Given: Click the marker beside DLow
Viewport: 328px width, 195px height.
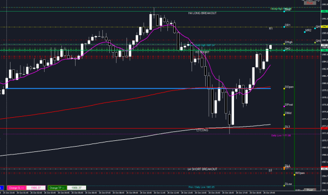Looking at the screenshot, I should point(284,186).
